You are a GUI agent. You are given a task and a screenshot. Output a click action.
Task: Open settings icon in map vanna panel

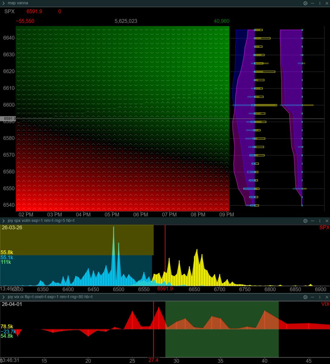coord(305,3)
